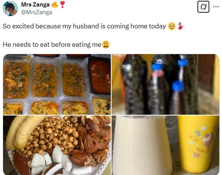Click the dancing woman emoji
Image resolution: width=222 pixels, height=175 pixels.
(x=180, y=26)
